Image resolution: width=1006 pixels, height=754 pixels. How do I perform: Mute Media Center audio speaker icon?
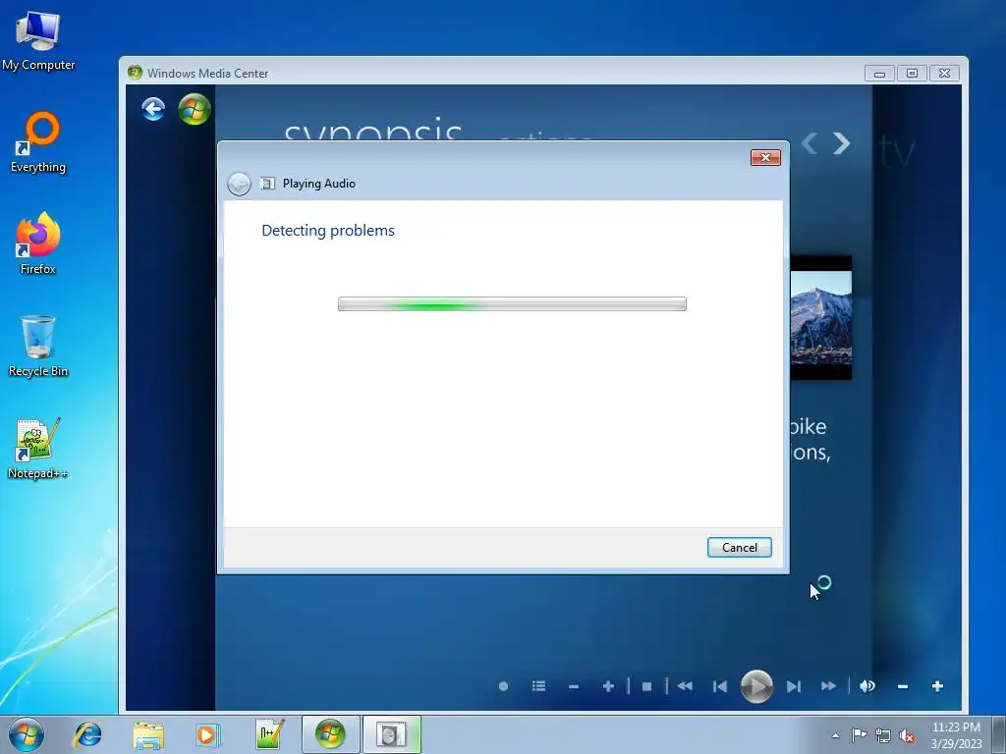tap(866, 686)
